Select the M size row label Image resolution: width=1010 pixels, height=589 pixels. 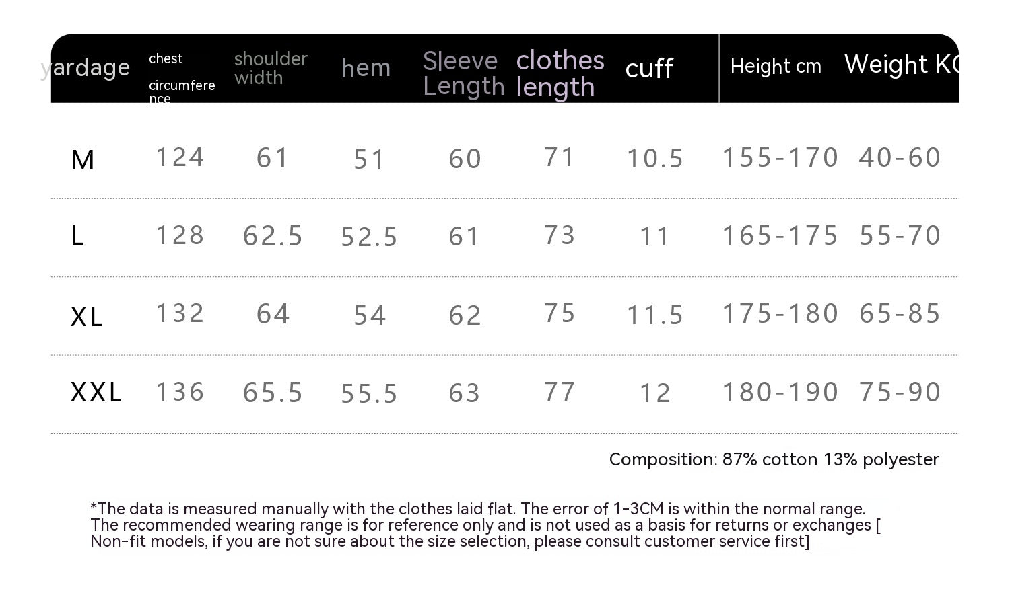[x=82, y=160]
